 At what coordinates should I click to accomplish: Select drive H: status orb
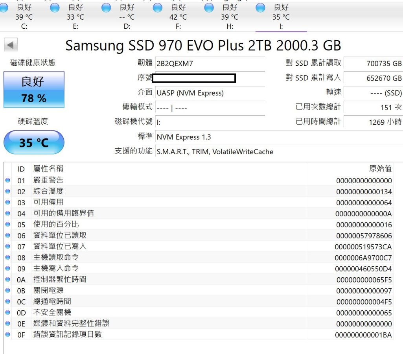pos(209,8)
